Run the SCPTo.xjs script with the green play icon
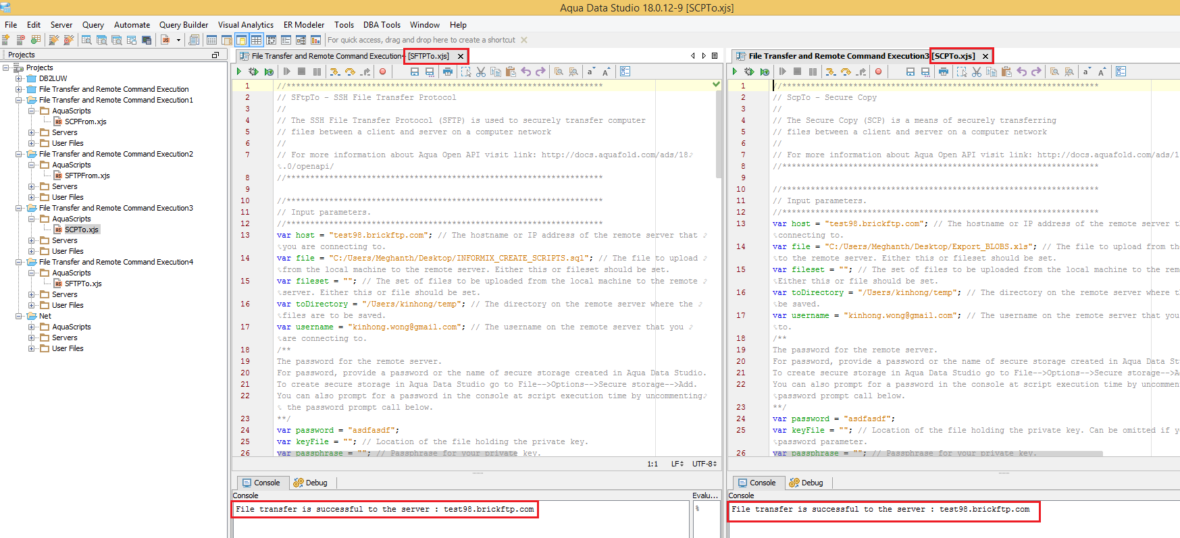Viewport: 1180px width, 538px height. pyautogui.click(x=735, y=72)
